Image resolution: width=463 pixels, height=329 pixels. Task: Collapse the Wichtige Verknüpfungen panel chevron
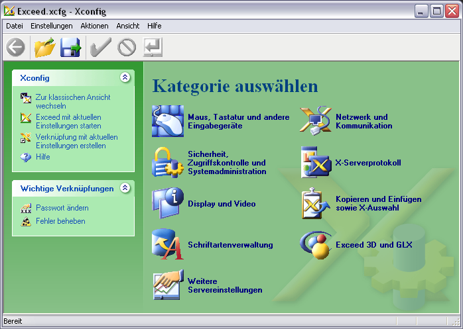coord(125,188)
